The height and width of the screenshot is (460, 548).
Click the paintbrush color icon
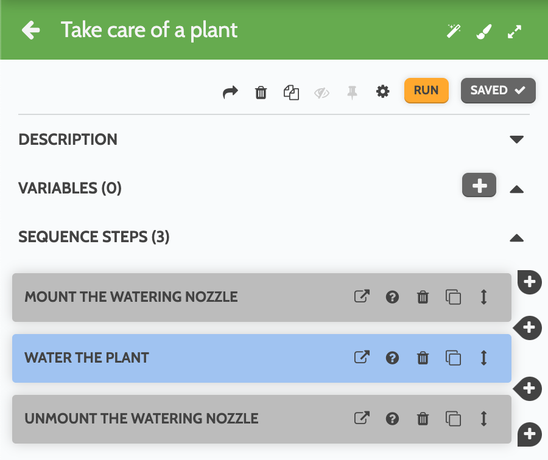[x=483, y=32]
